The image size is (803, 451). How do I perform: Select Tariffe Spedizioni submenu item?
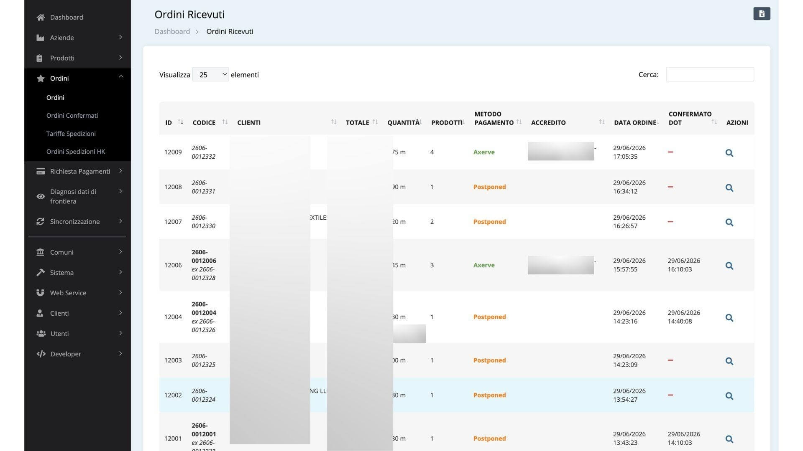[71, 134]
